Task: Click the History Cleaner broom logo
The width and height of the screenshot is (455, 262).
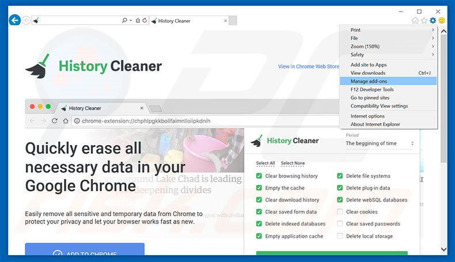Action: [x=37, y=66]
